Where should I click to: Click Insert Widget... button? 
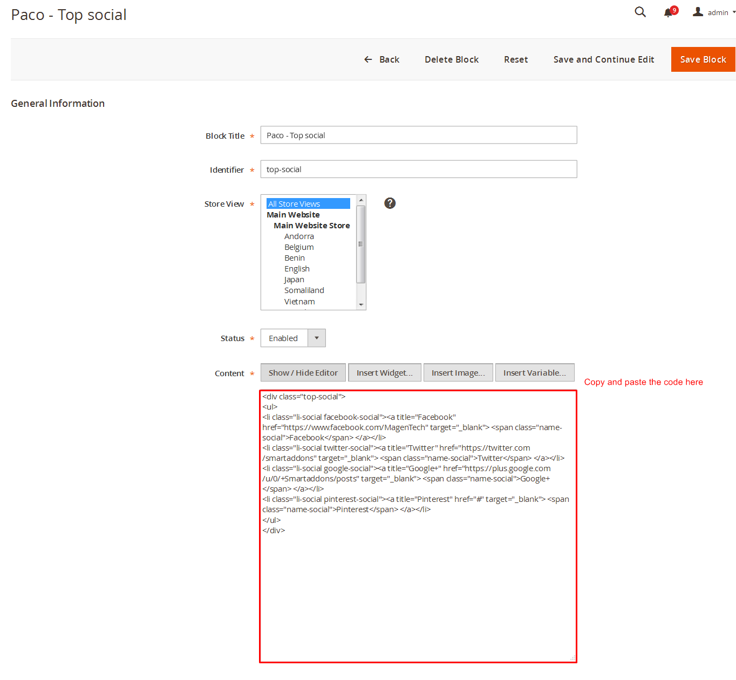[385, 372]
